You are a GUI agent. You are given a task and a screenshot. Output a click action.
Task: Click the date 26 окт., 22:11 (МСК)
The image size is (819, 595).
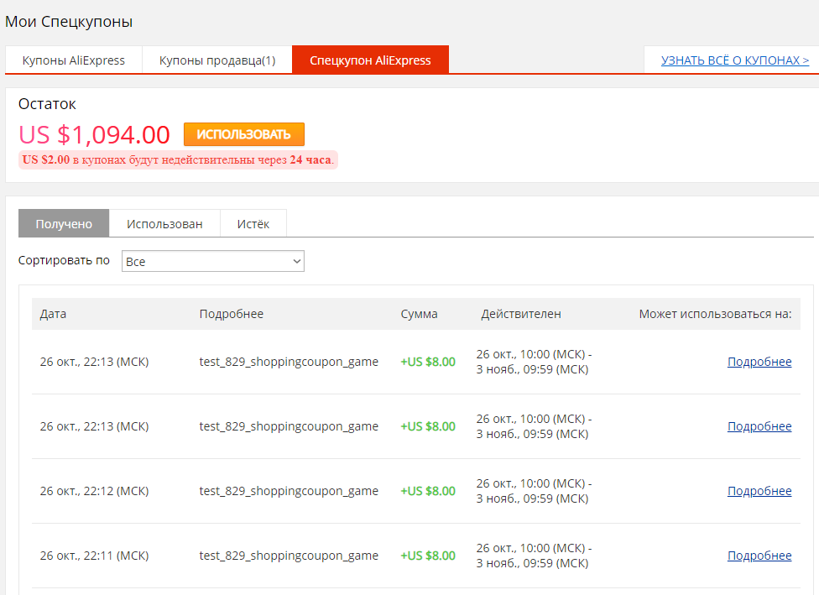[x=95, y=556]
